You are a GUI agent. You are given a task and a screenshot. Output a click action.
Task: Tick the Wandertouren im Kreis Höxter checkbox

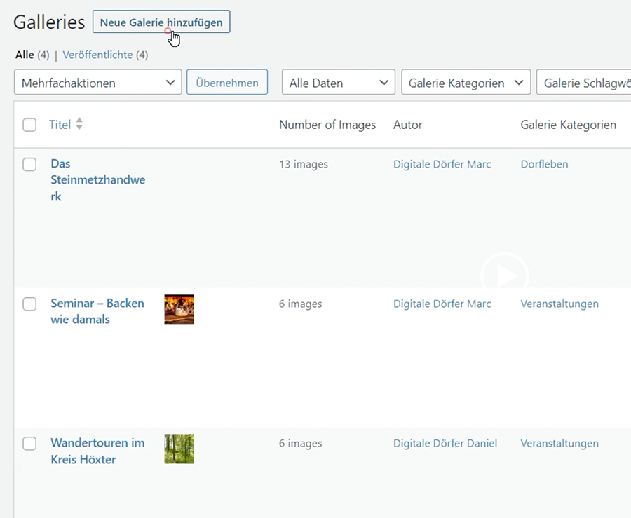[29, 444]
